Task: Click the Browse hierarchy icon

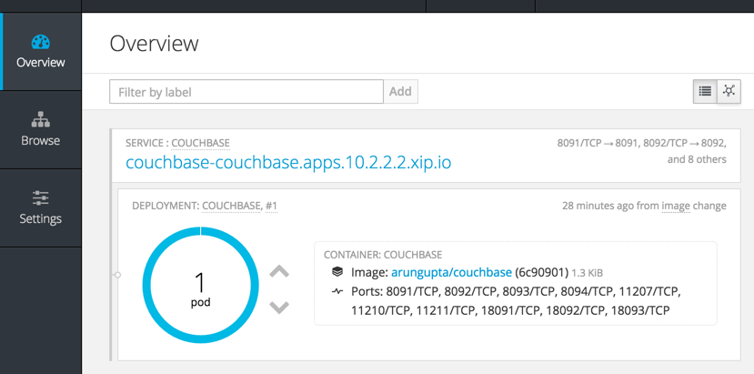Action: click(40, 119)
